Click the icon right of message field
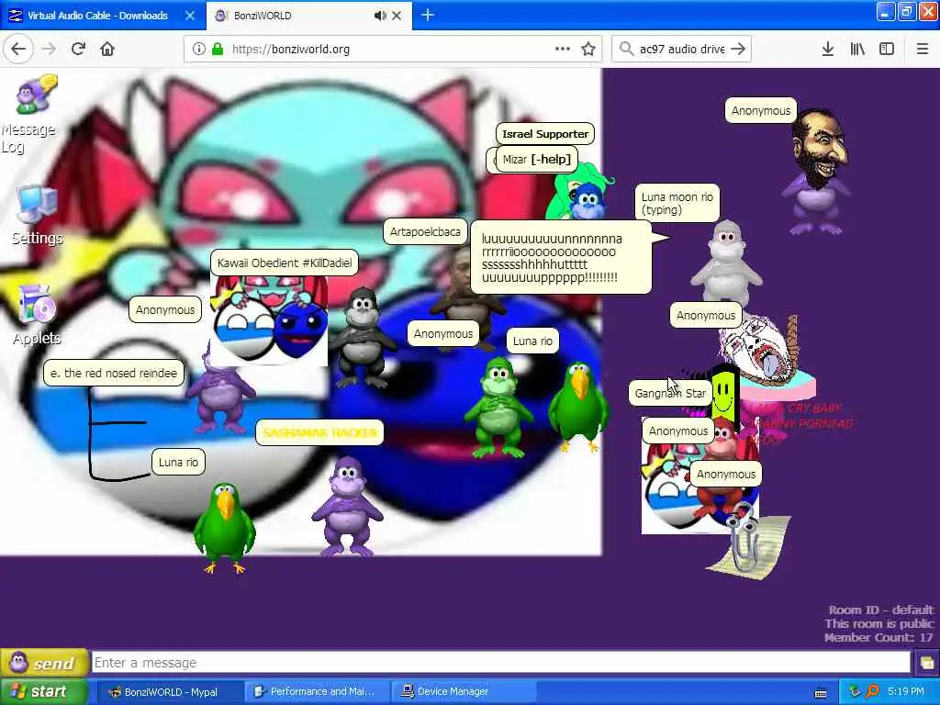 click(x=926, y=663)
